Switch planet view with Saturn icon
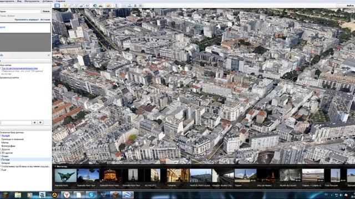 (x=109, y=6)
